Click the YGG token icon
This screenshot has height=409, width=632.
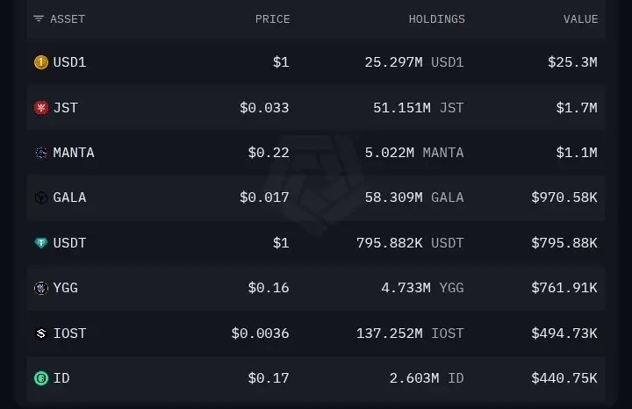point(41,288)
